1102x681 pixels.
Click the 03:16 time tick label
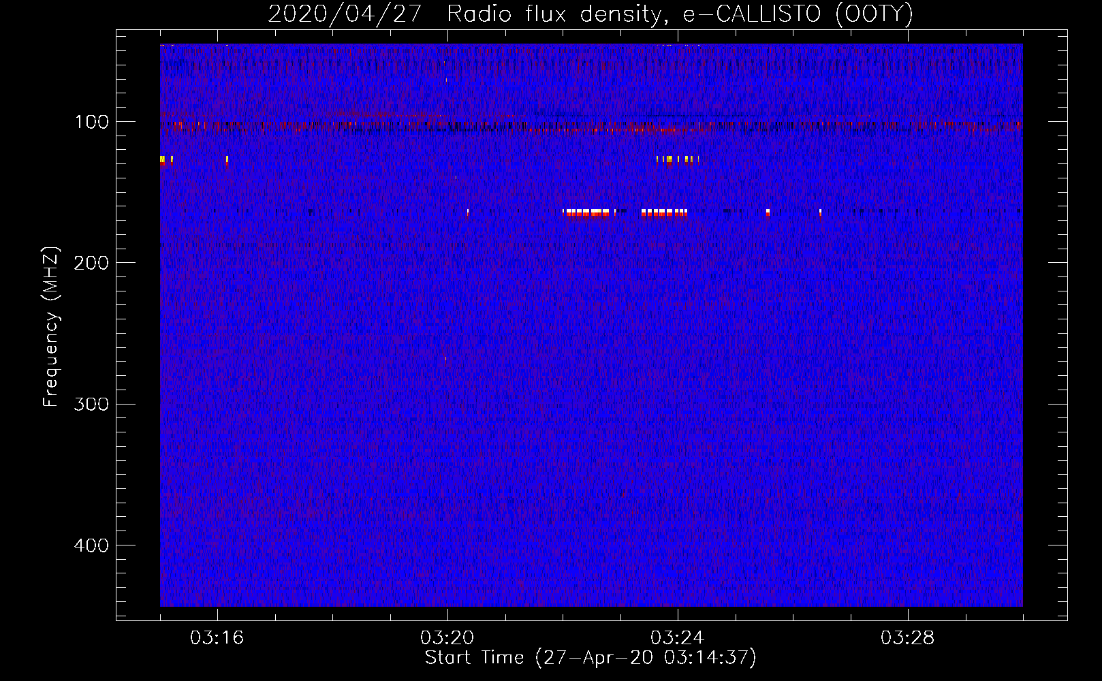(217, 637)
